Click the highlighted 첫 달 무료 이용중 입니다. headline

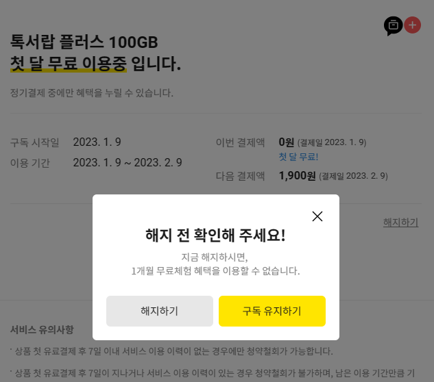(x=95, y=64)
